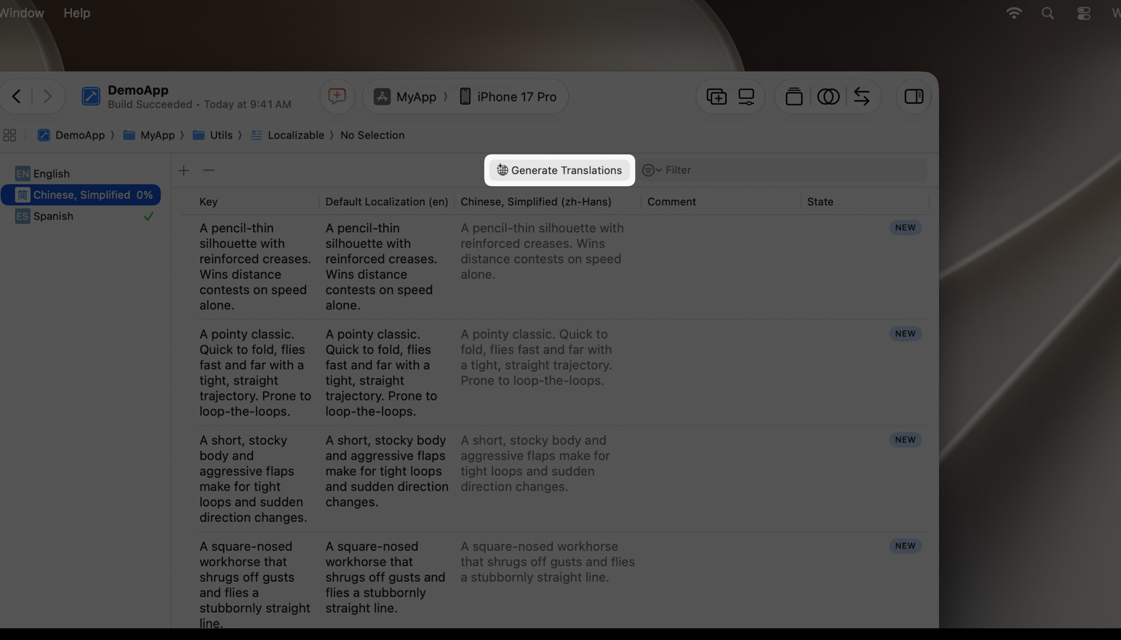Click NEW badge for short, stocky body row
This screenshot has height=640, width=1121.
click(905, 439)
